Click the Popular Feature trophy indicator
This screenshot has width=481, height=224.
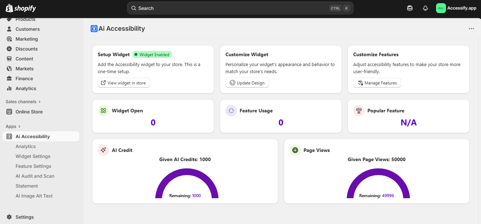(359, 110)
